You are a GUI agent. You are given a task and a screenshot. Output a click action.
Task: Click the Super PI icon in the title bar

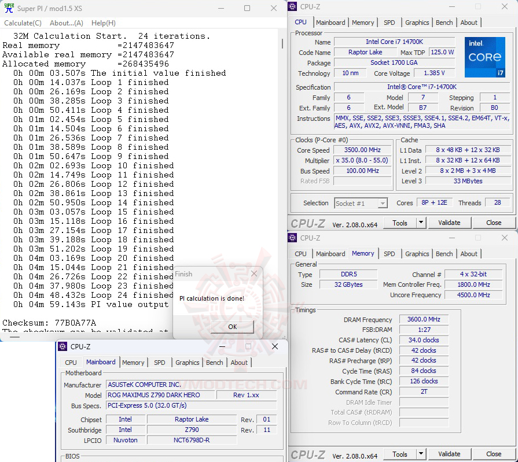[8, 8]
